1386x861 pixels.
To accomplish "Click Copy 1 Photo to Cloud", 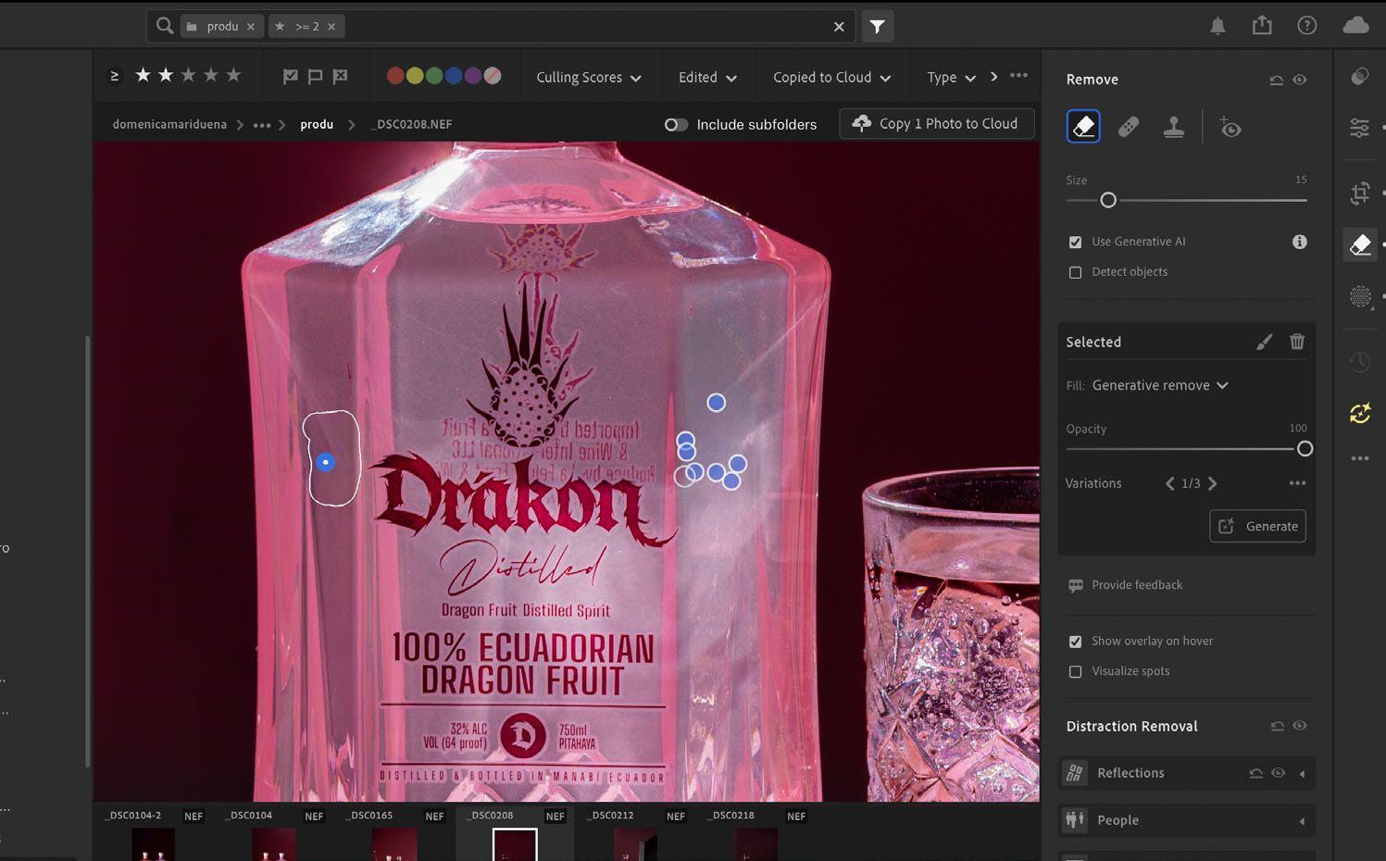I will click(936, 124).
